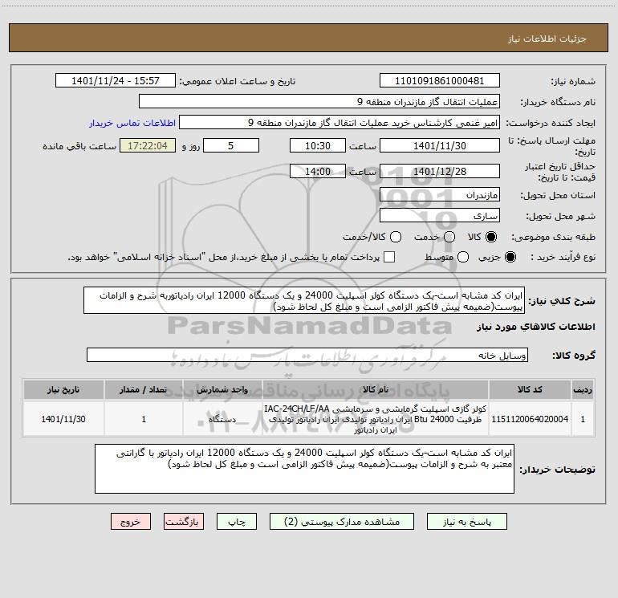Click the ردیف column header
618x598 pixels.
click(x=583, y=389)
